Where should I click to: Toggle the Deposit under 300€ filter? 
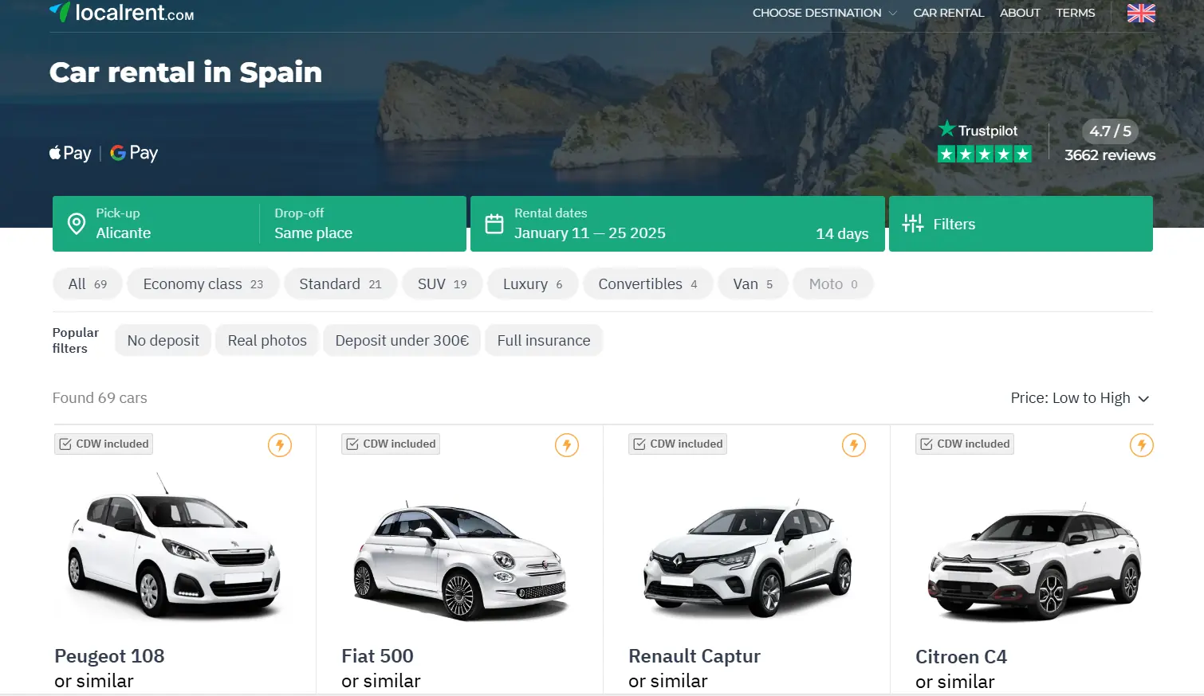402,341
